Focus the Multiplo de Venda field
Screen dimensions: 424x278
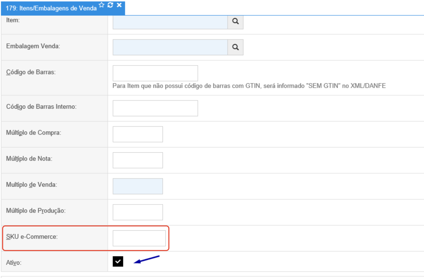(138, 186)
